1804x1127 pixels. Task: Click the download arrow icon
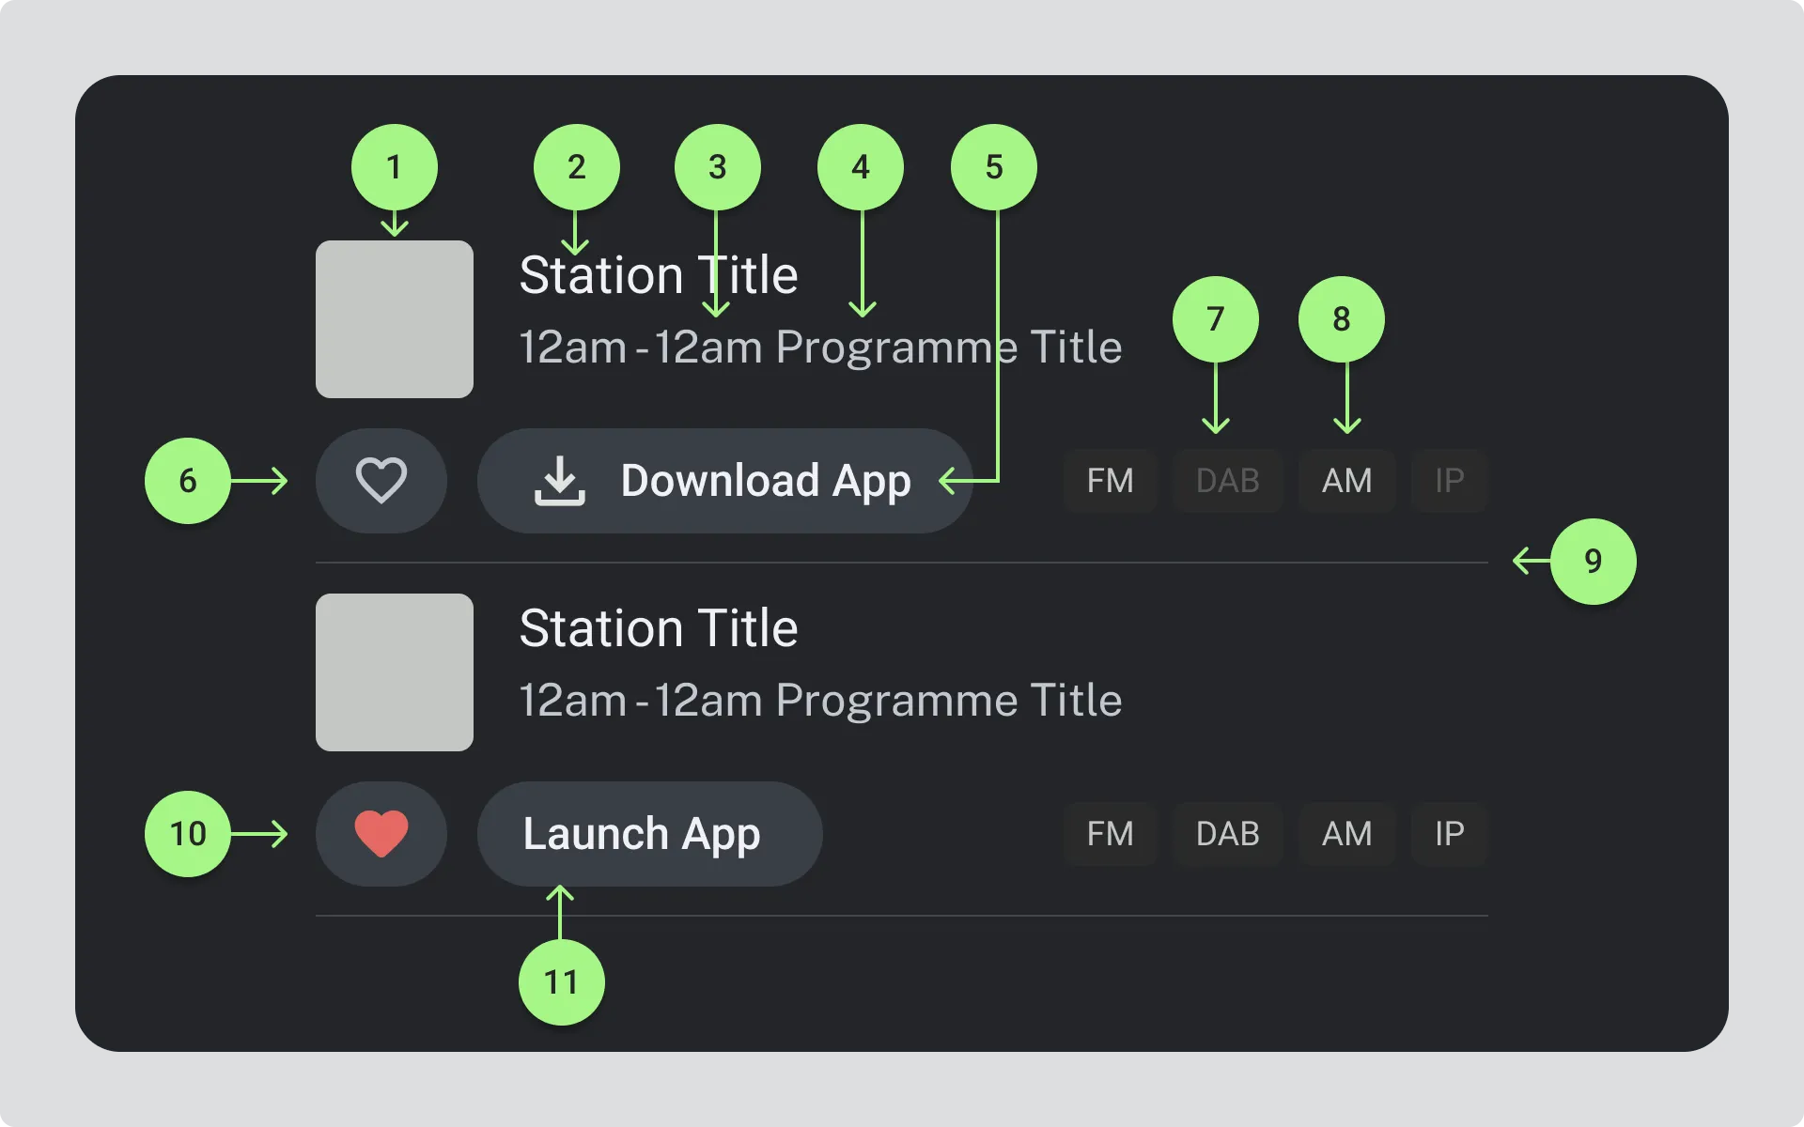[x=559, y=481]
